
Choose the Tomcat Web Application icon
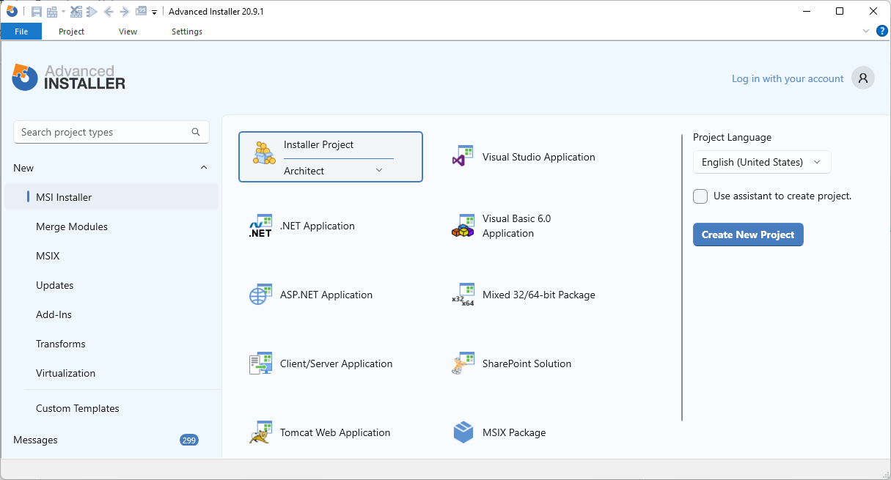pyautogui.click(x=260, y=432)
